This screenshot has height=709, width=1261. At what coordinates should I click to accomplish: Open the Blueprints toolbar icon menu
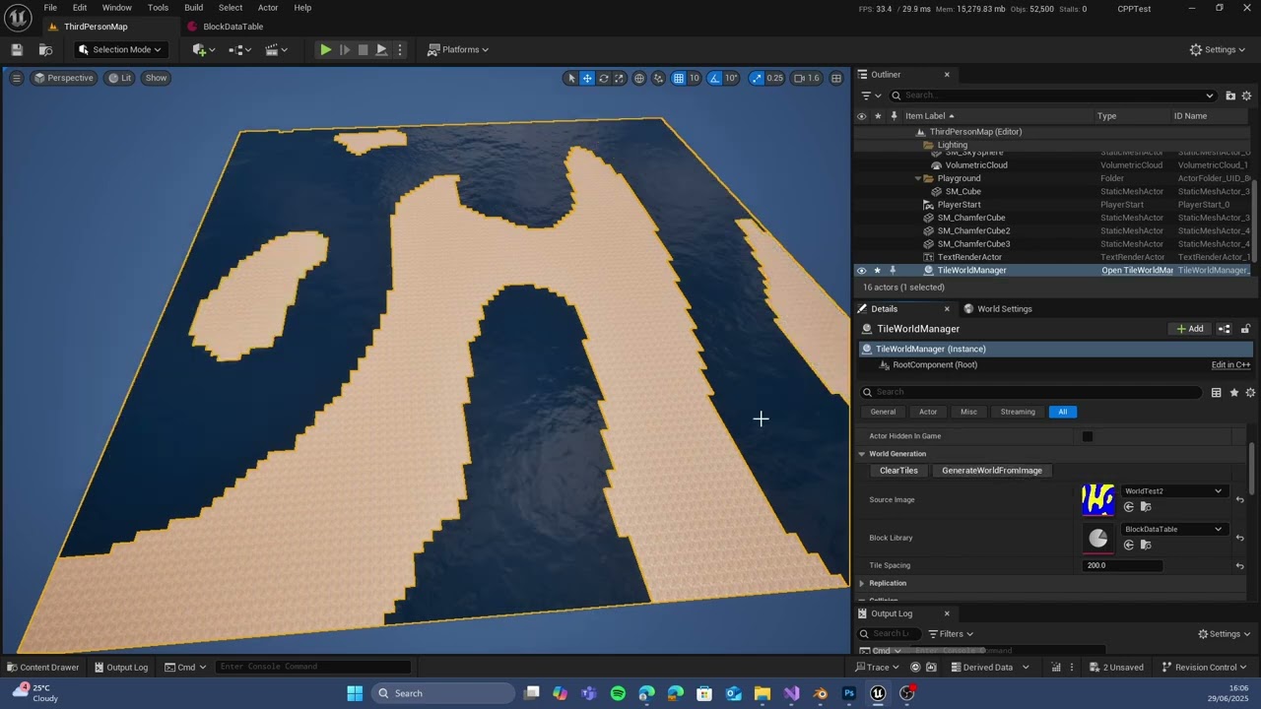pos(241,49)
